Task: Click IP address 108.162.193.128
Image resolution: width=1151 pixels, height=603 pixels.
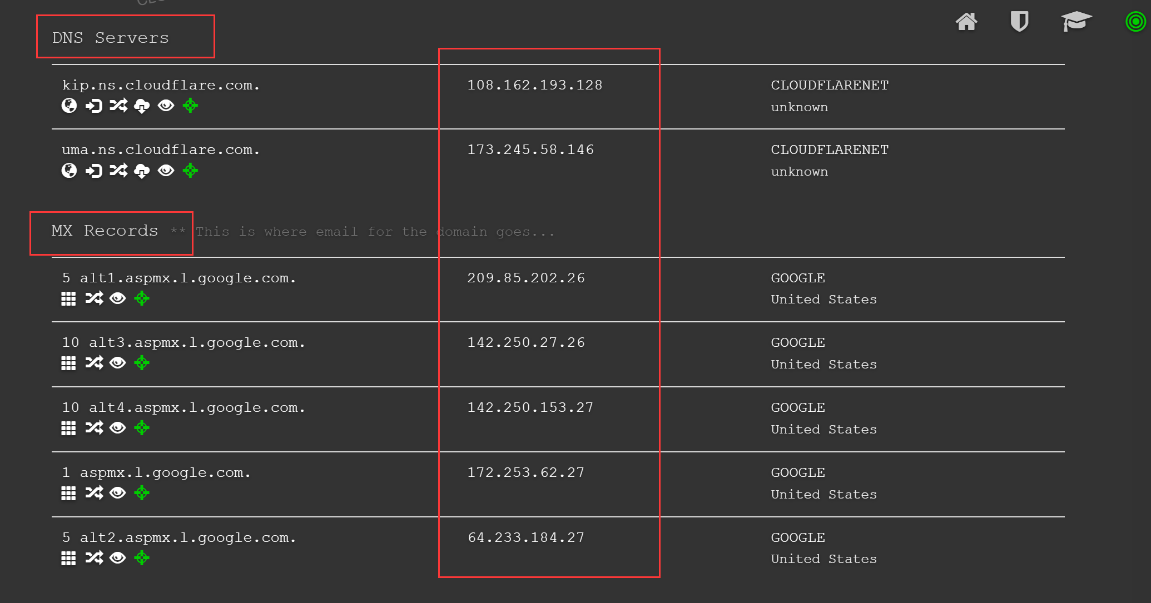Action: point(534,85)
